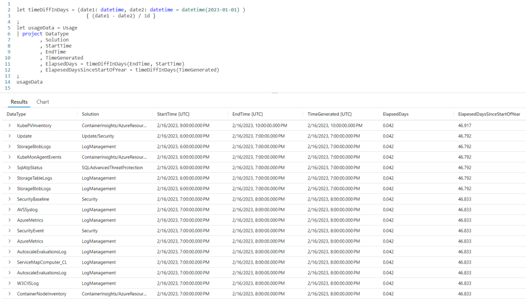526x299 pixels.
Task: Switch to the Chart tab
Action: (x=43, y=102)
